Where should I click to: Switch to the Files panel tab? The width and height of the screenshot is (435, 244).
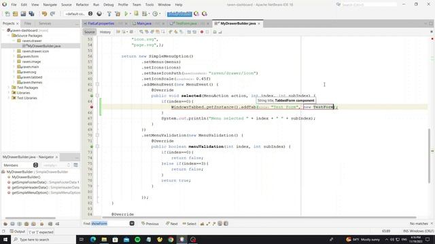tap(27, 24)
